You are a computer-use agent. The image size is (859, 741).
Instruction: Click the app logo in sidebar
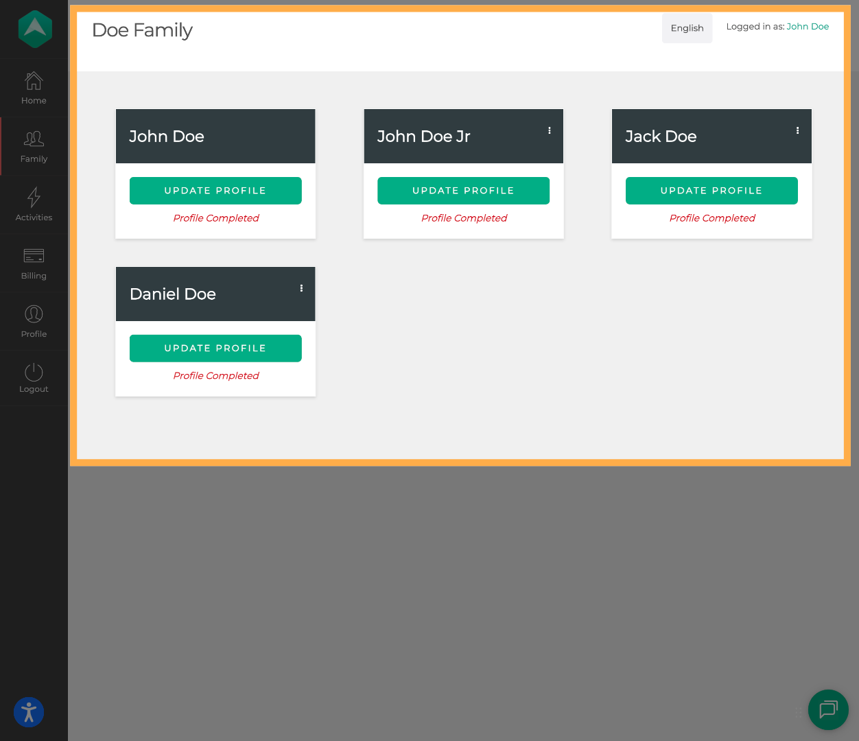[34, 29]
